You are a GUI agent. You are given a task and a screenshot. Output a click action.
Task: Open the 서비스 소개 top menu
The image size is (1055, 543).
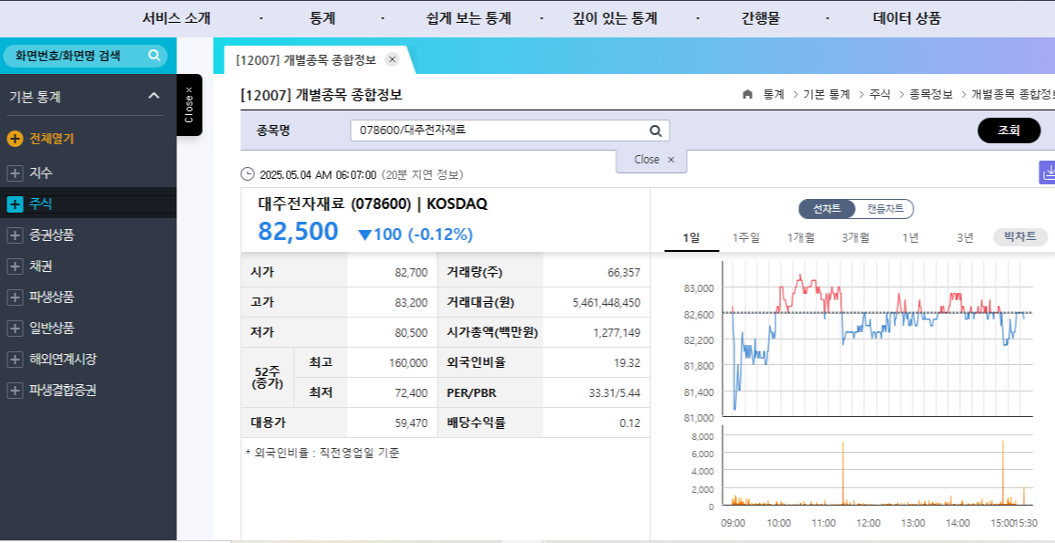tap(176, 19)
